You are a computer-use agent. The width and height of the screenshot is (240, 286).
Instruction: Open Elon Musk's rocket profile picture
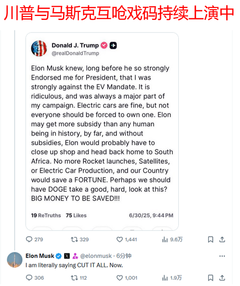point(15,260)
